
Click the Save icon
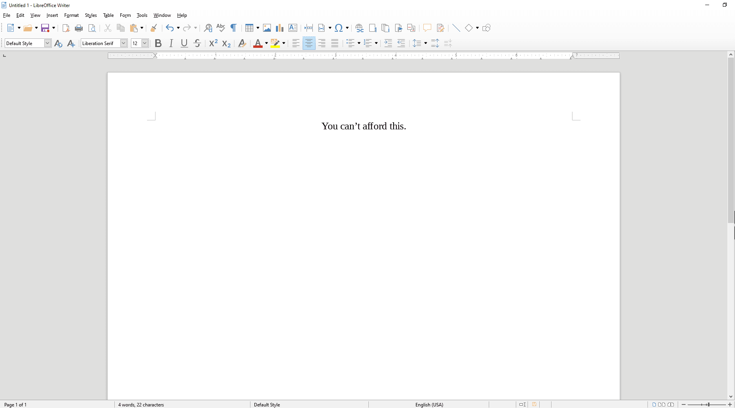point(45,28)
